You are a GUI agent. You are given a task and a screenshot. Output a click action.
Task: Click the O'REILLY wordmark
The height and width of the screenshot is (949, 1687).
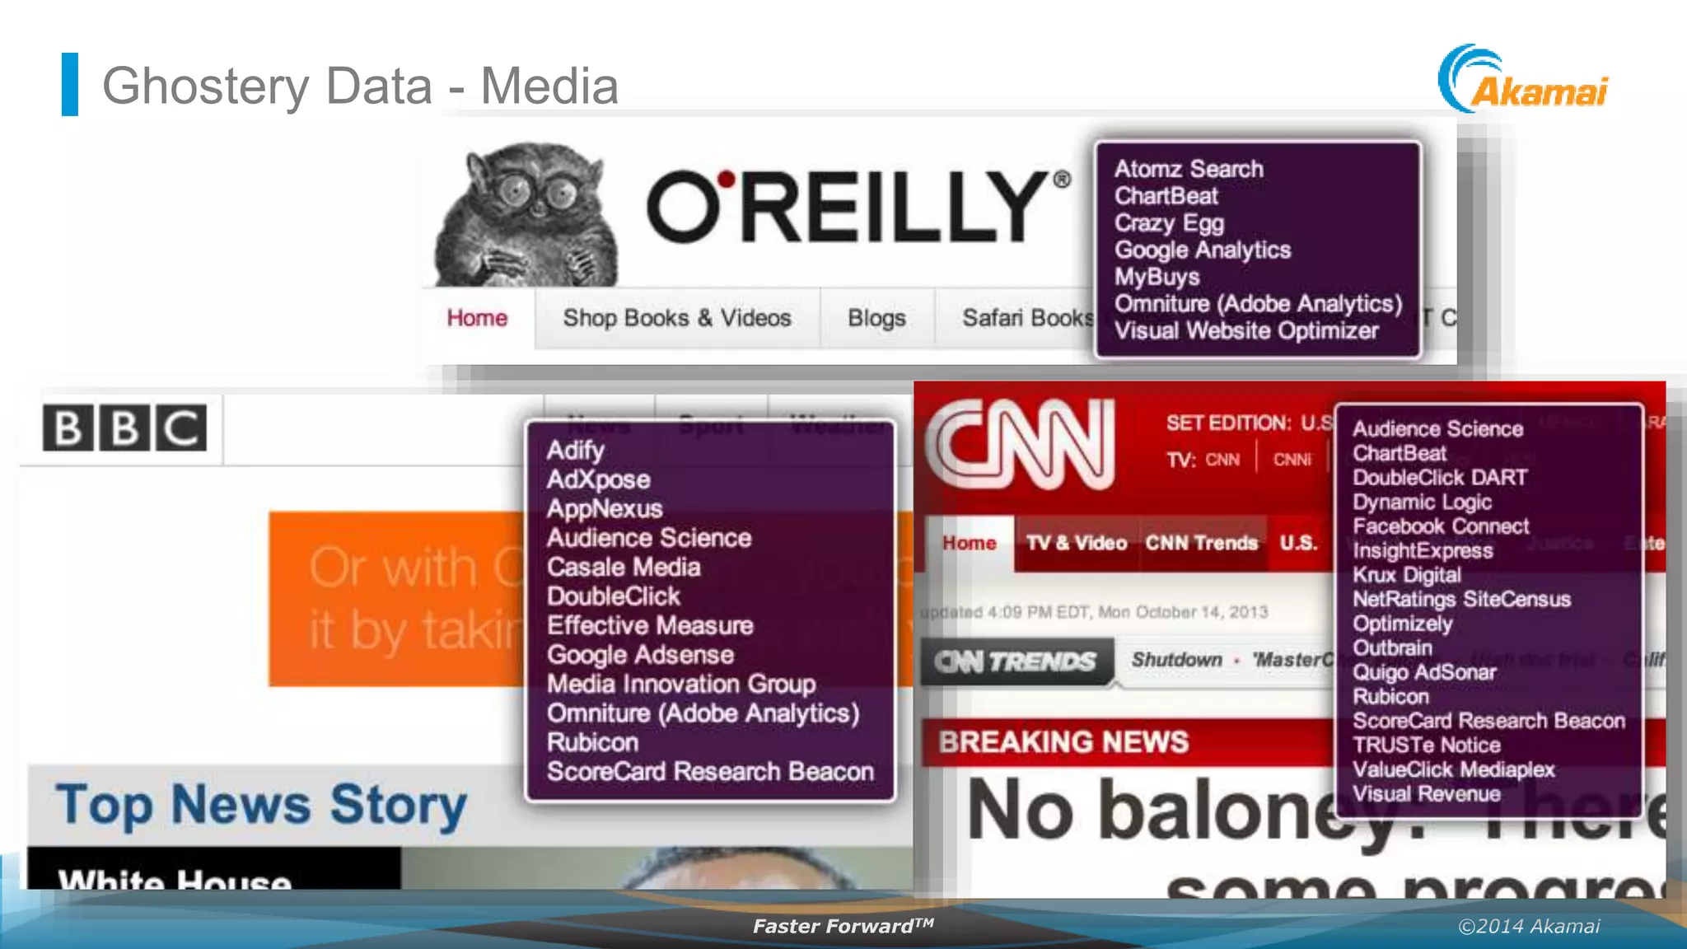coord(858,206)
